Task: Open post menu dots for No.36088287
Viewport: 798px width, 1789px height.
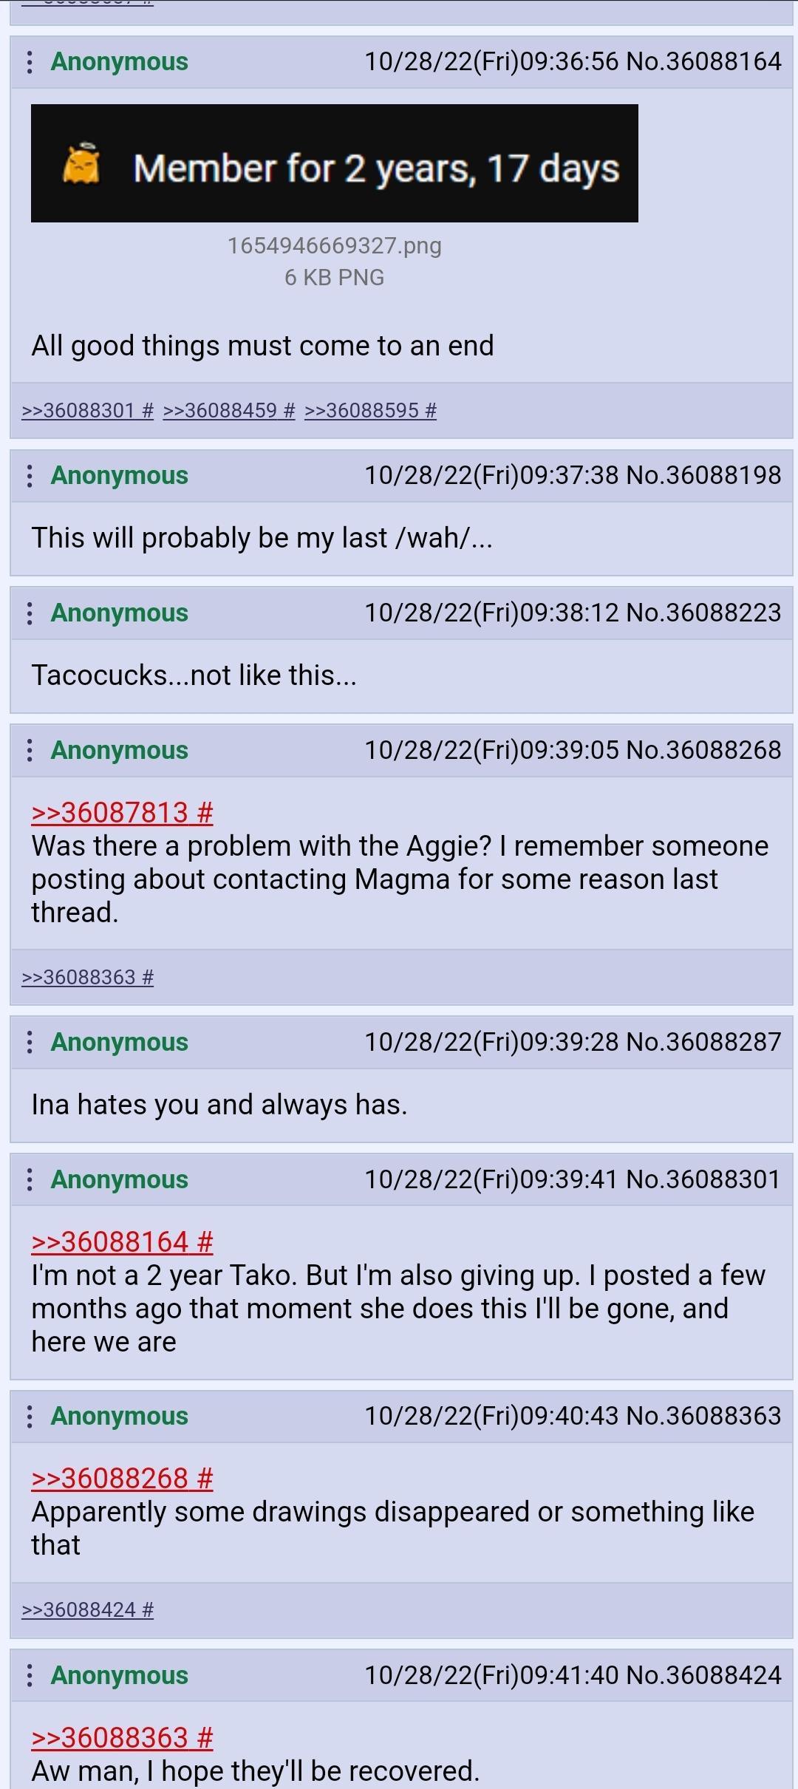Action: (29, 1042)
